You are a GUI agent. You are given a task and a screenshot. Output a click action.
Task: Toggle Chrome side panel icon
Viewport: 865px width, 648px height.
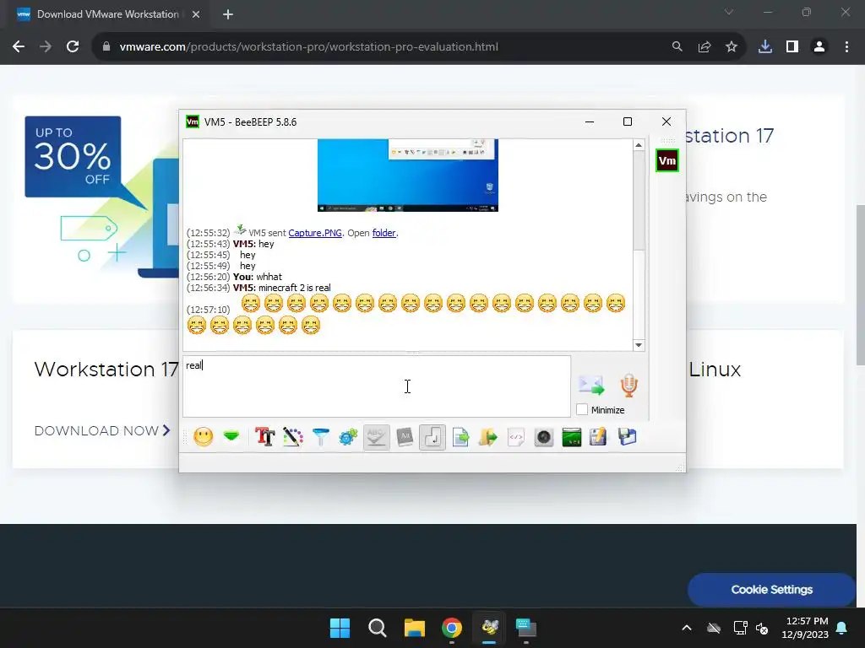click(792, 47)
